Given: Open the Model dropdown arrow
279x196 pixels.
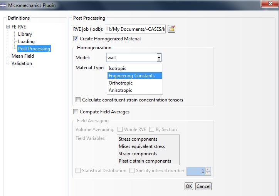Looking at the screenshot, I should [x=159, y=58].
